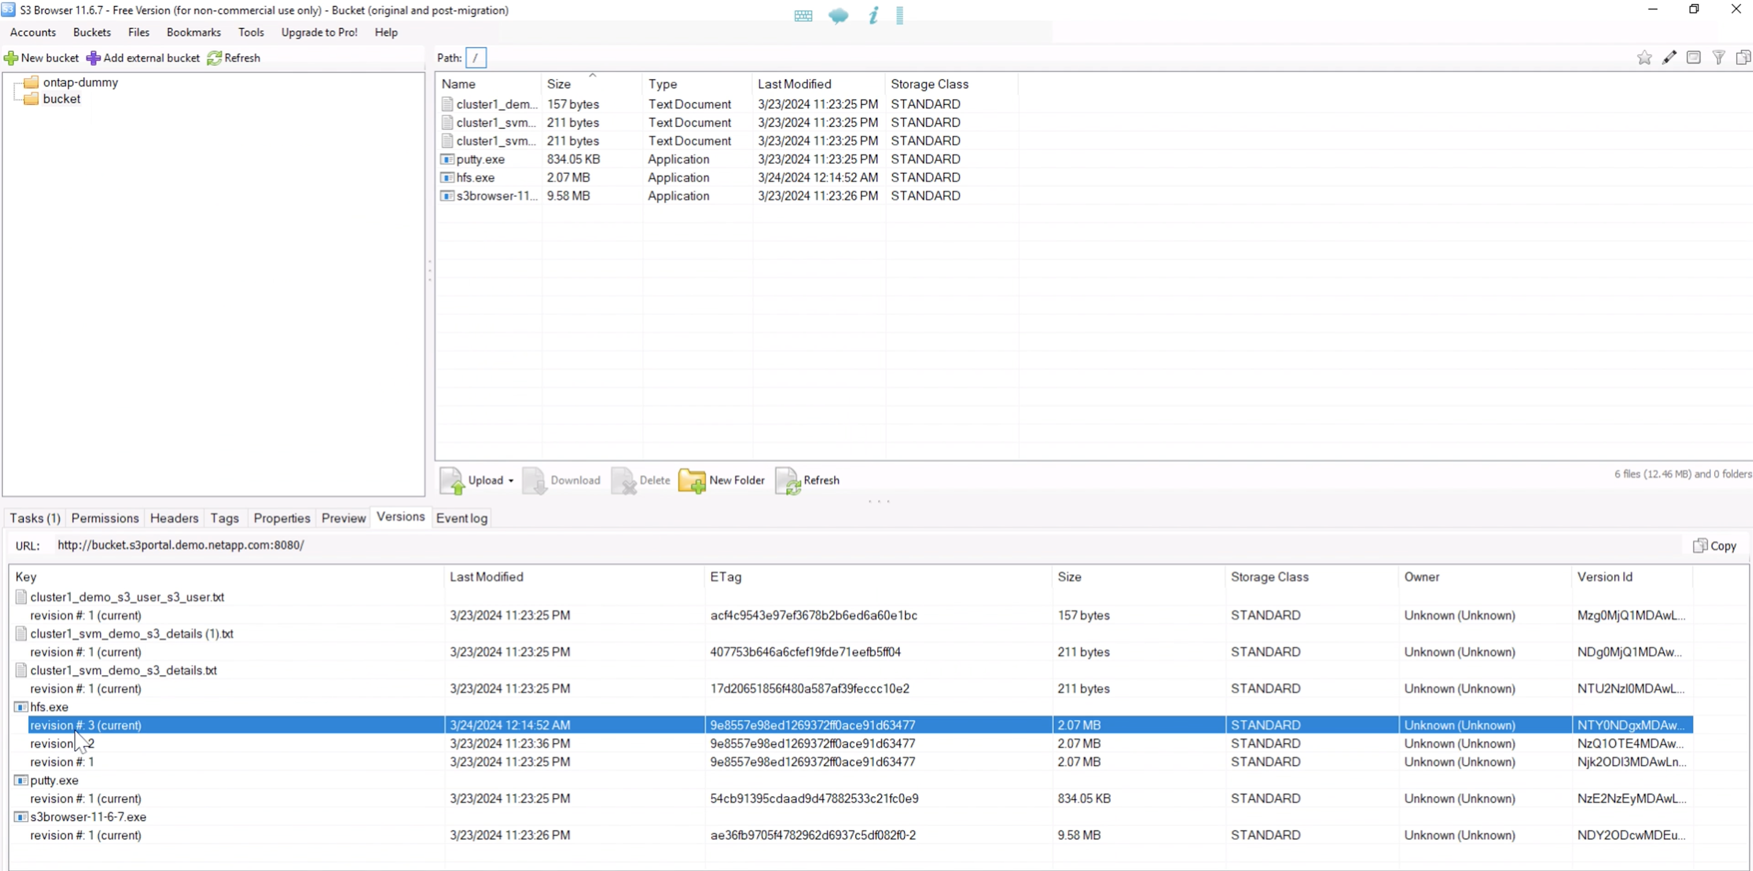The height and width of the screenshot is (871, 1753).
Task: Click the keyboard icon in title bar
Action: pyautogui.click(x=803, y=16)
